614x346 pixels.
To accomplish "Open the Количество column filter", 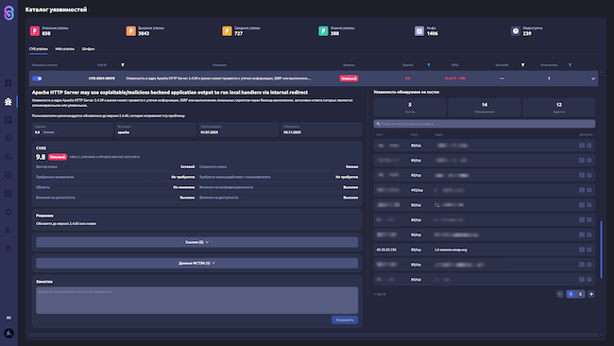I will [x=571, y=65].
